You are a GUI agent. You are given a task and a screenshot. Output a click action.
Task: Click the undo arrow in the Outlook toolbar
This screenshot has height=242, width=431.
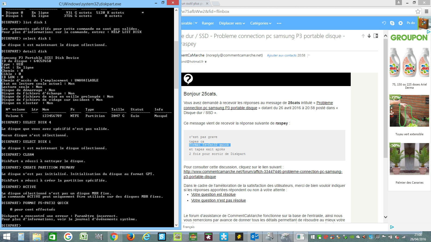(x=384, y=23)
